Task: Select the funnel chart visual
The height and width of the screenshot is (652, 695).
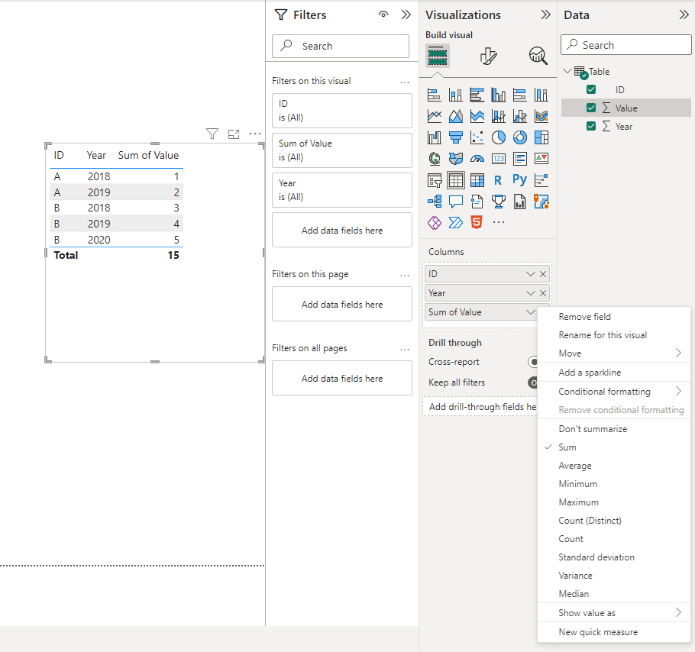Action: [x=456, y=137]
